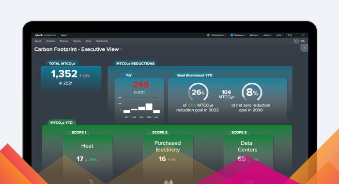Open the Apps dropdown menu
Viewport: 339px width, 184px height.
(64, 35)
